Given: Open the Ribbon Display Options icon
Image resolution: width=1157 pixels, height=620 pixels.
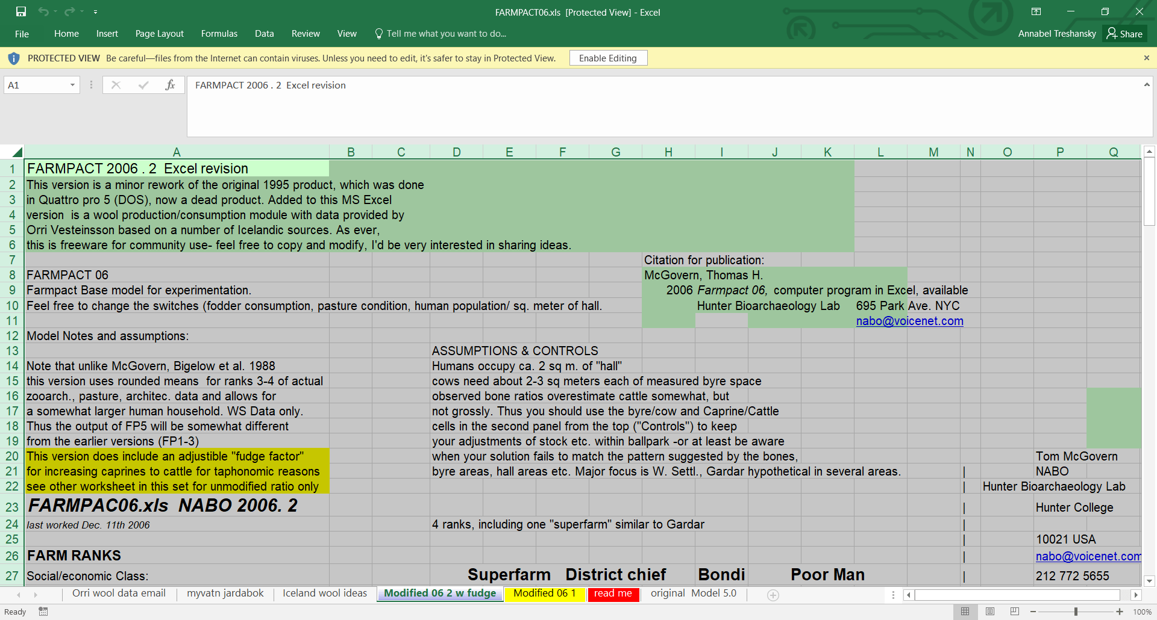Looking at the screenshot, I should (x=1036, y=11).
